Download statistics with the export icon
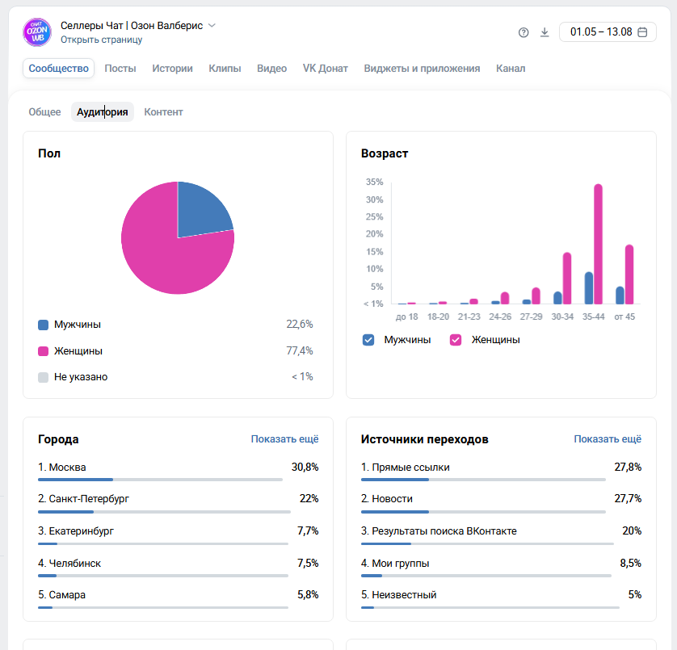 [545, 32]
